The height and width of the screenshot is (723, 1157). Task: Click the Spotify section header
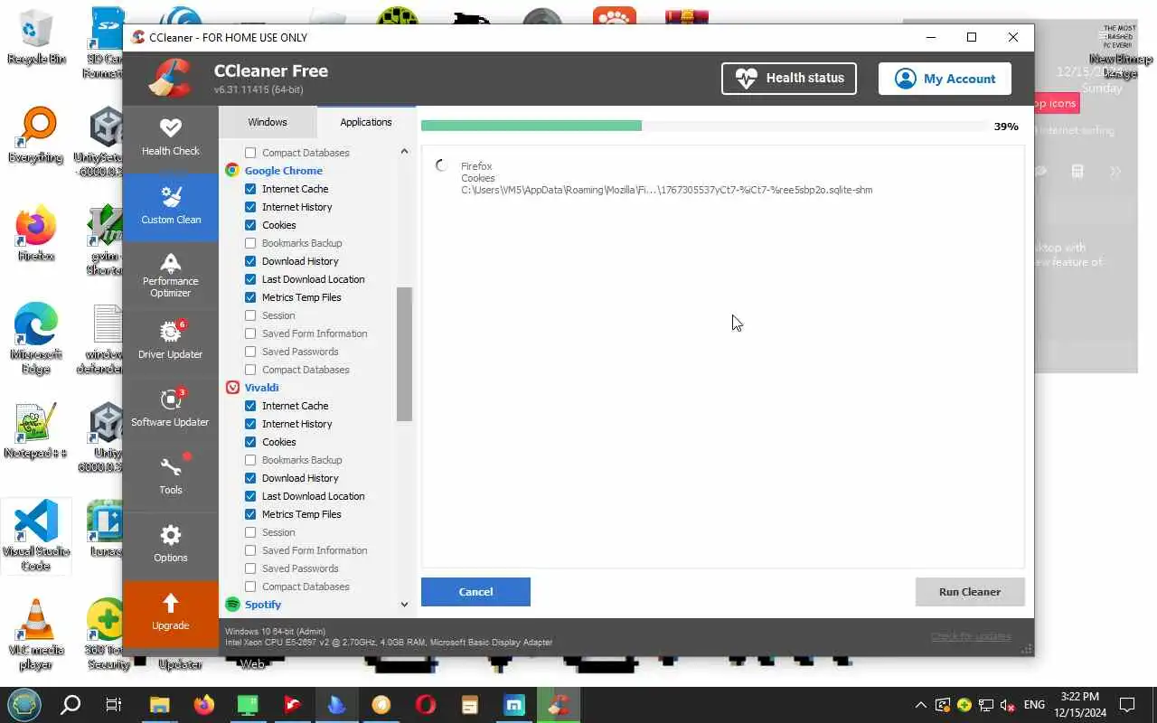click(x=263, y=604)
